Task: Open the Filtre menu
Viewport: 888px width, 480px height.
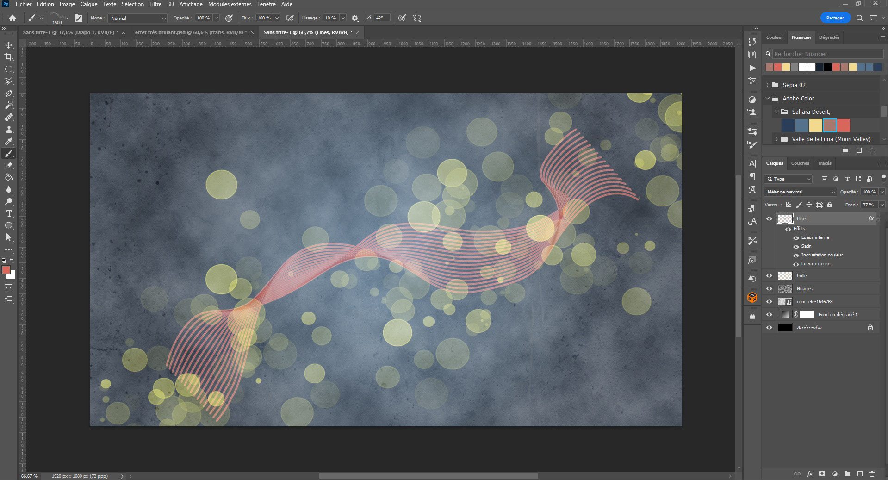Action: click(x=155, y=4)
